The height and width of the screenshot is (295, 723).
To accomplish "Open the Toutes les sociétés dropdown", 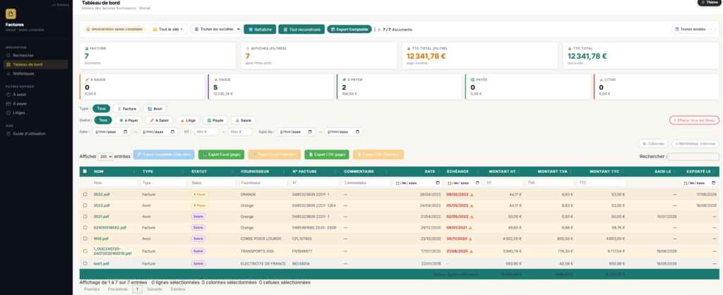I will tap(216, 29).
